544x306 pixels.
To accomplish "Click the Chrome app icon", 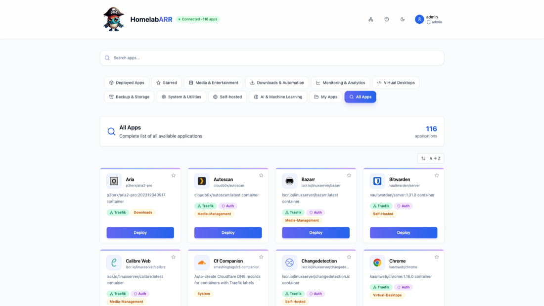I will 377,262.
